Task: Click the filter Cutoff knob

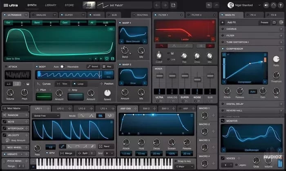Action: coord(159,56)
